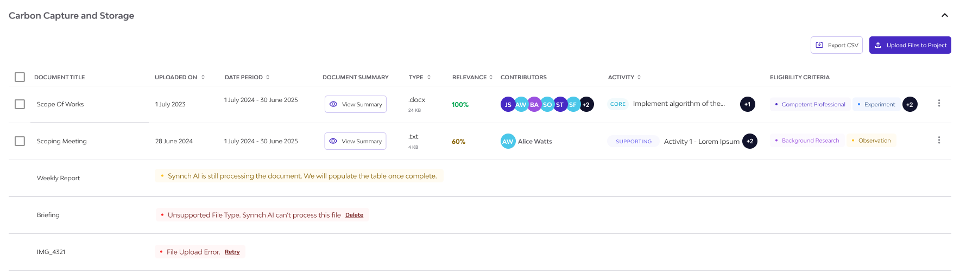960x279 pixels.
Task: Click Upload Files to Project button
Action: click(910, 45)
